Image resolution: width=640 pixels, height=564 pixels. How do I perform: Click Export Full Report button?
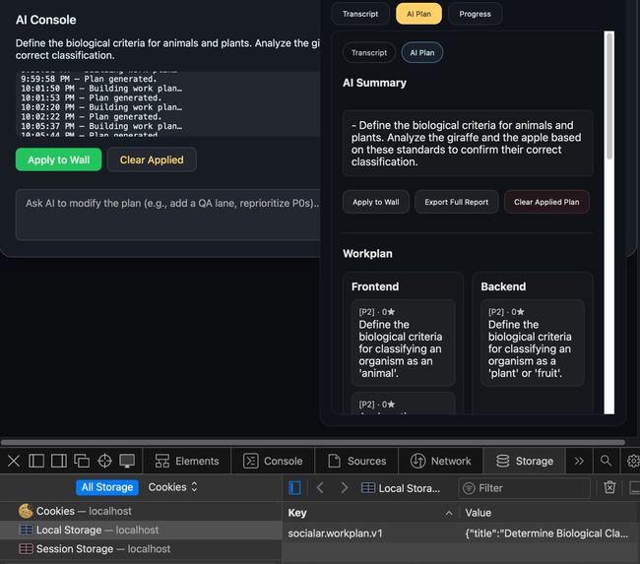pyautogui.click(x=457, y=202)
